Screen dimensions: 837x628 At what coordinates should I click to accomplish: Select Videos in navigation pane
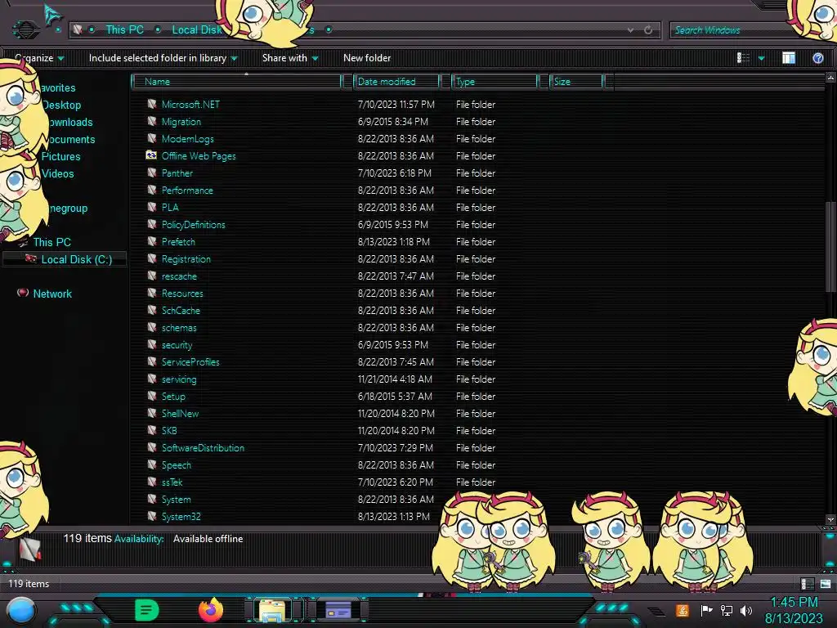(58, 173)
